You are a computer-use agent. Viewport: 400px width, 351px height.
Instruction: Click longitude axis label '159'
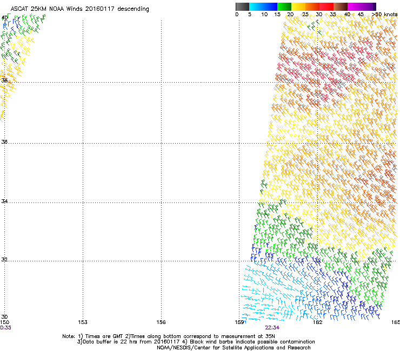click(x=239, y=322)
